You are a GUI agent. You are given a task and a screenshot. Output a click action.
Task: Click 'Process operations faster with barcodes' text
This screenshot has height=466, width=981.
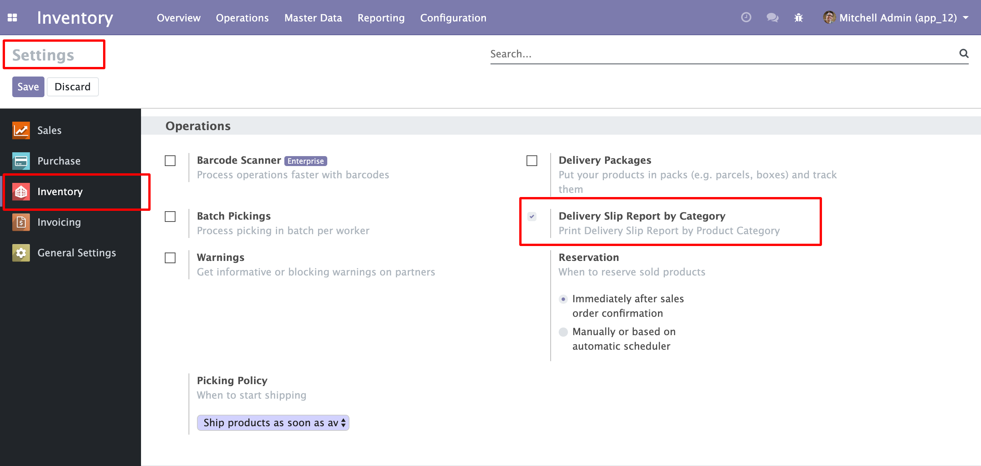click(293, 175)
